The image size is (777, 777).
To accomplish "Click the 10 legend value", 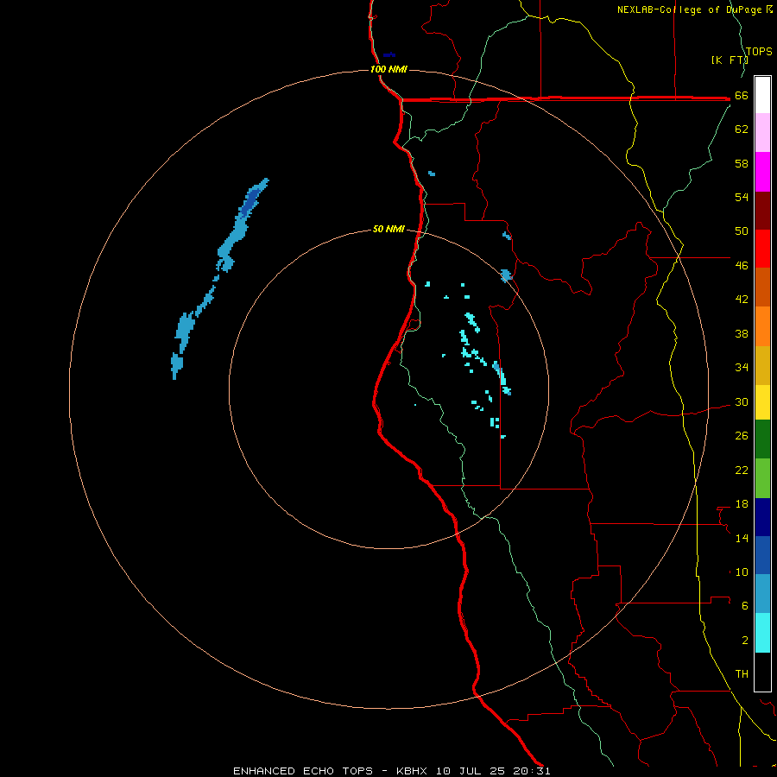I will tap(742, 572).
